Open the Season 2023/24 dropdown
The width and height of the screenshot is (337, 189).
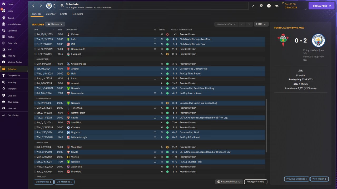tap(226, 24)
